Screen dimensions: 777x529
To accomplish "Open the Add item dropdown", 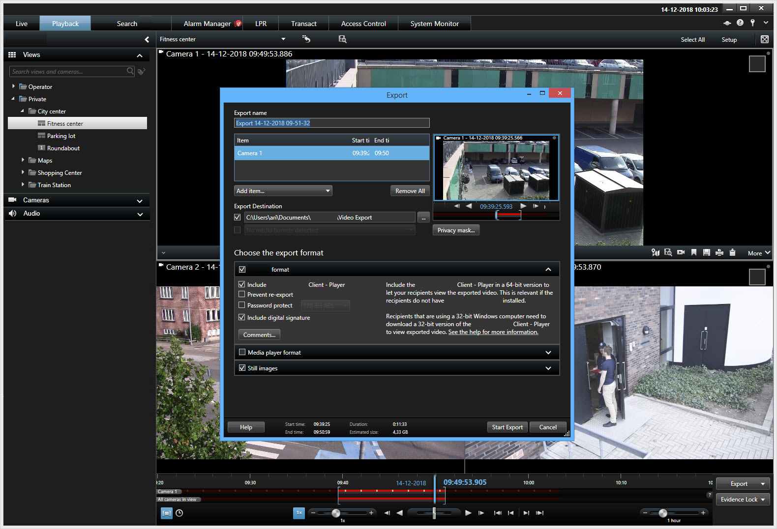I will pyautogui.click(x=283, y=191).
